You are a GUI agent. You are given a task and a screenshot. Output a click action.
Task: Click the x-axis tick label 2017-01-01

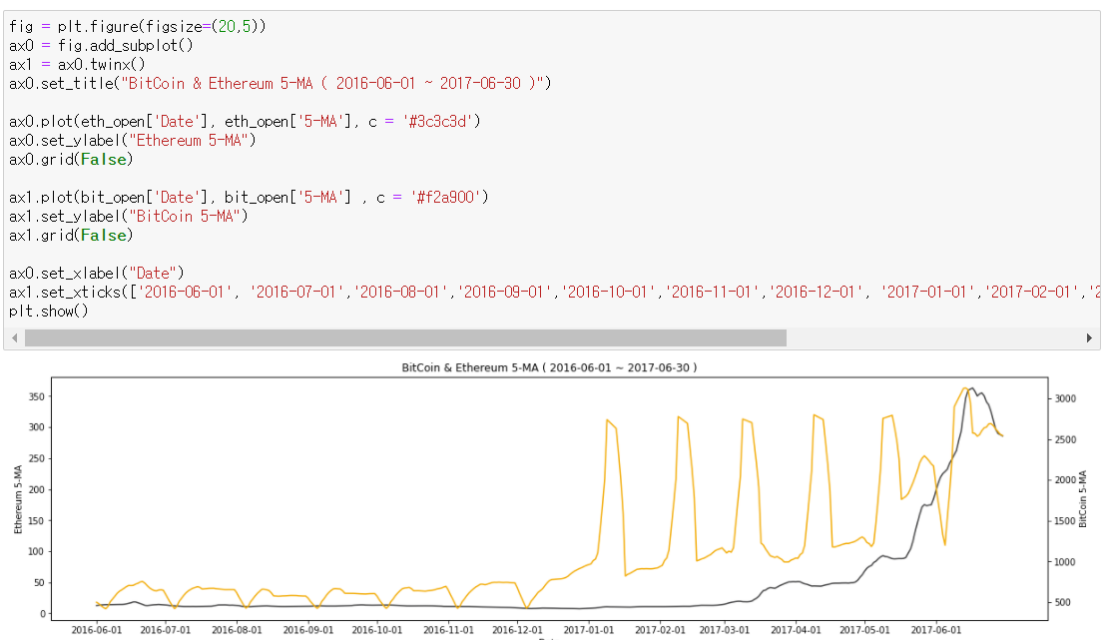point(588,629)
